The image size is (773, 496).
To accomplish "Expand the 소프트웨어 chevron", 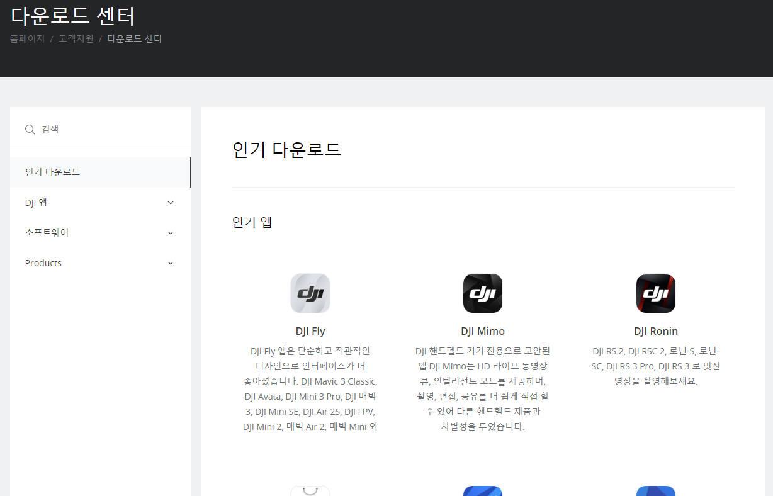I will [x=171, y=233].
